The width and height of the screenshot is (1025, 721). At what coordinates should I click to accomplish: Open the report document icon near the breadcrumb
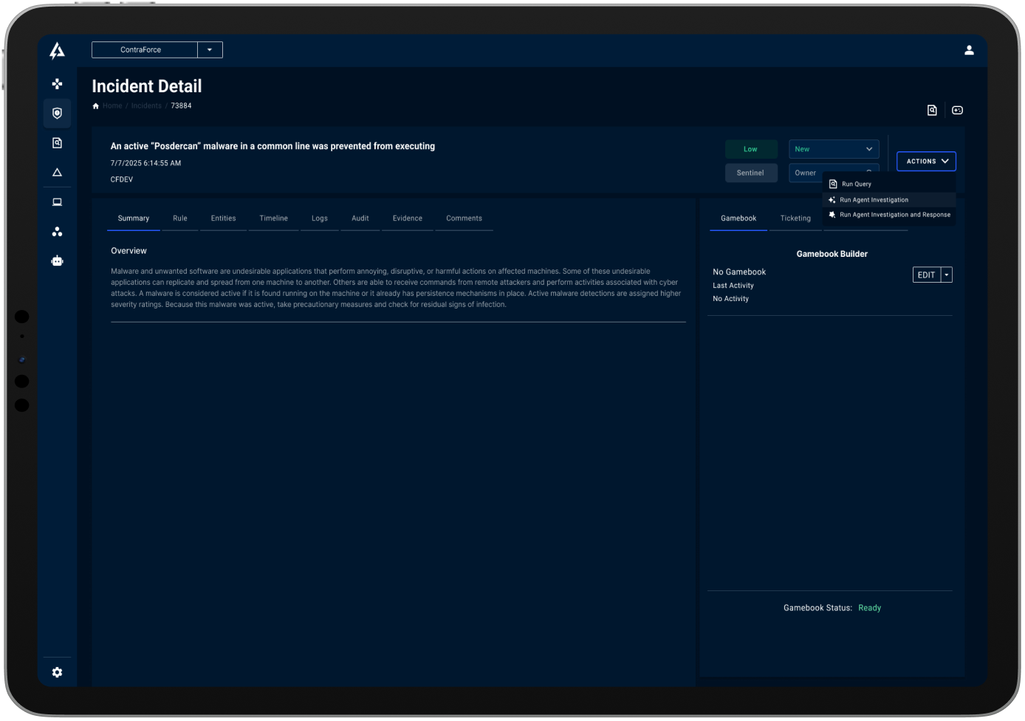click(932, 109)
